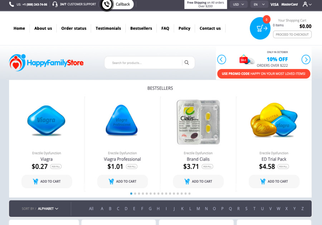
Task: Show previous promo with left arrow
Action: 221,60
